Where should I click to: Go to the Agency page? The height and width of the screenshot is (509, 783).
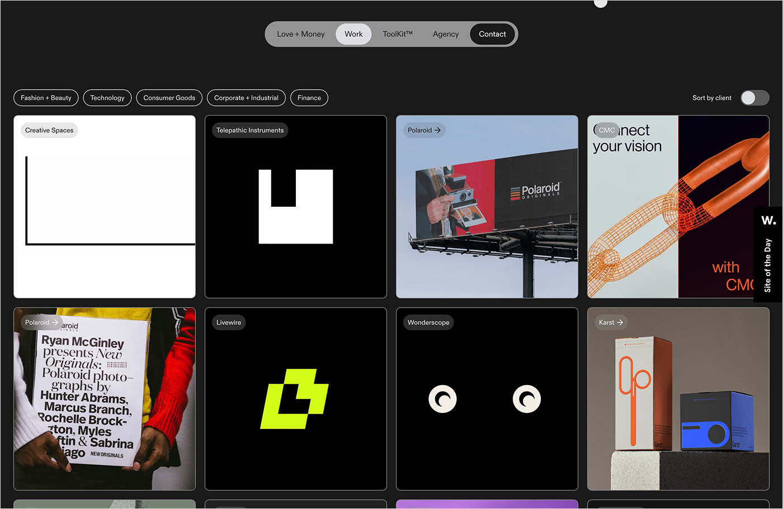(446, 34)
